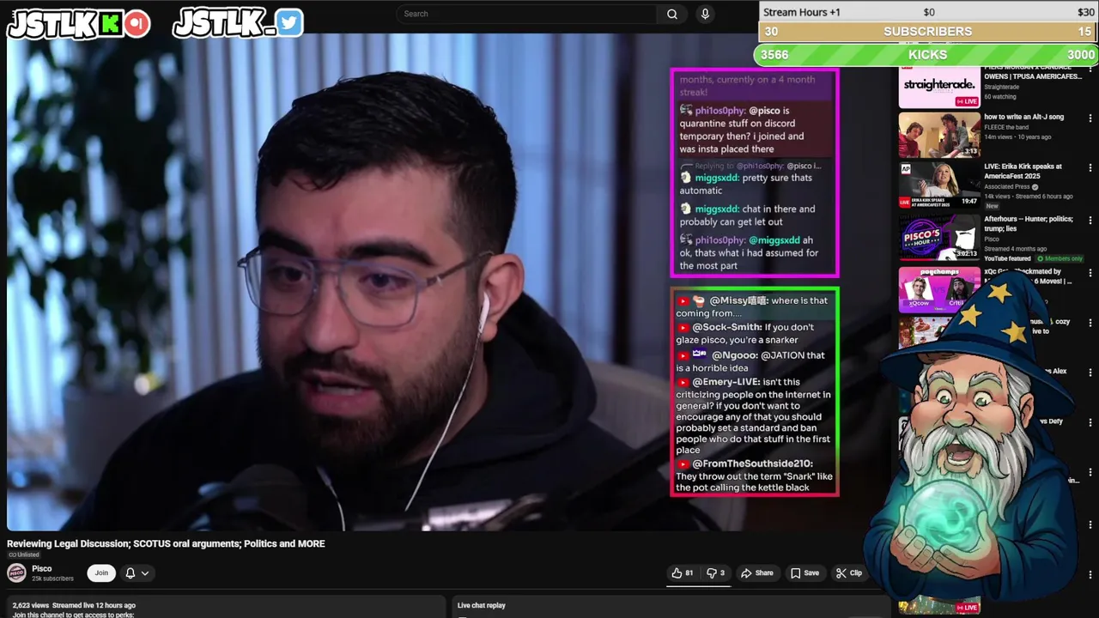Share the video
This screenshot has height=618, width=1099.
click(757, 573)
